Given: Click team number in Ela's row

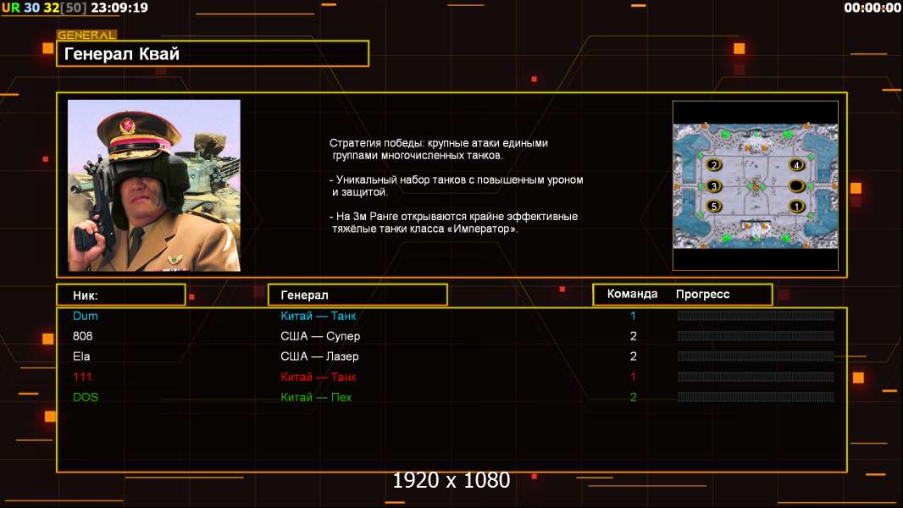Looking at the screenshot, I should point(633,356).
